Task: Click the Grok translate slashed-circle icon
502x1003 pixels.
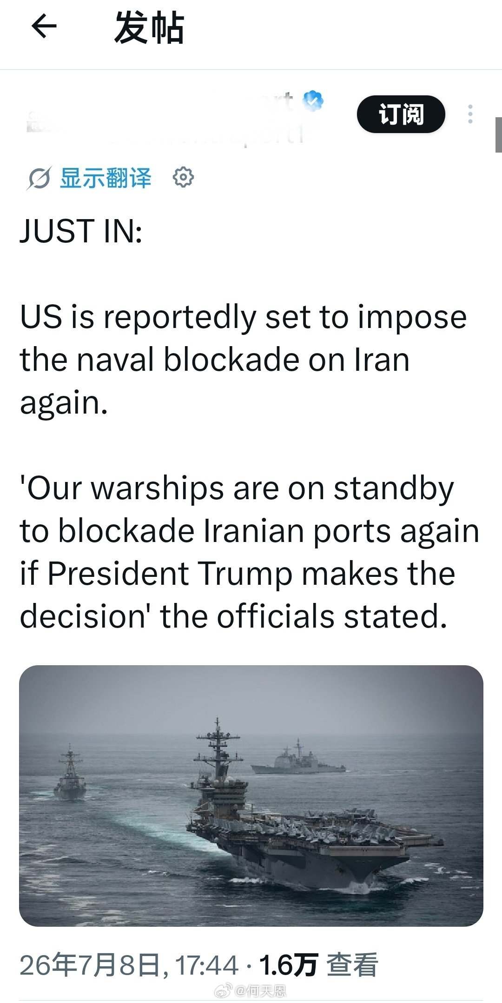Action: [38, 178]
